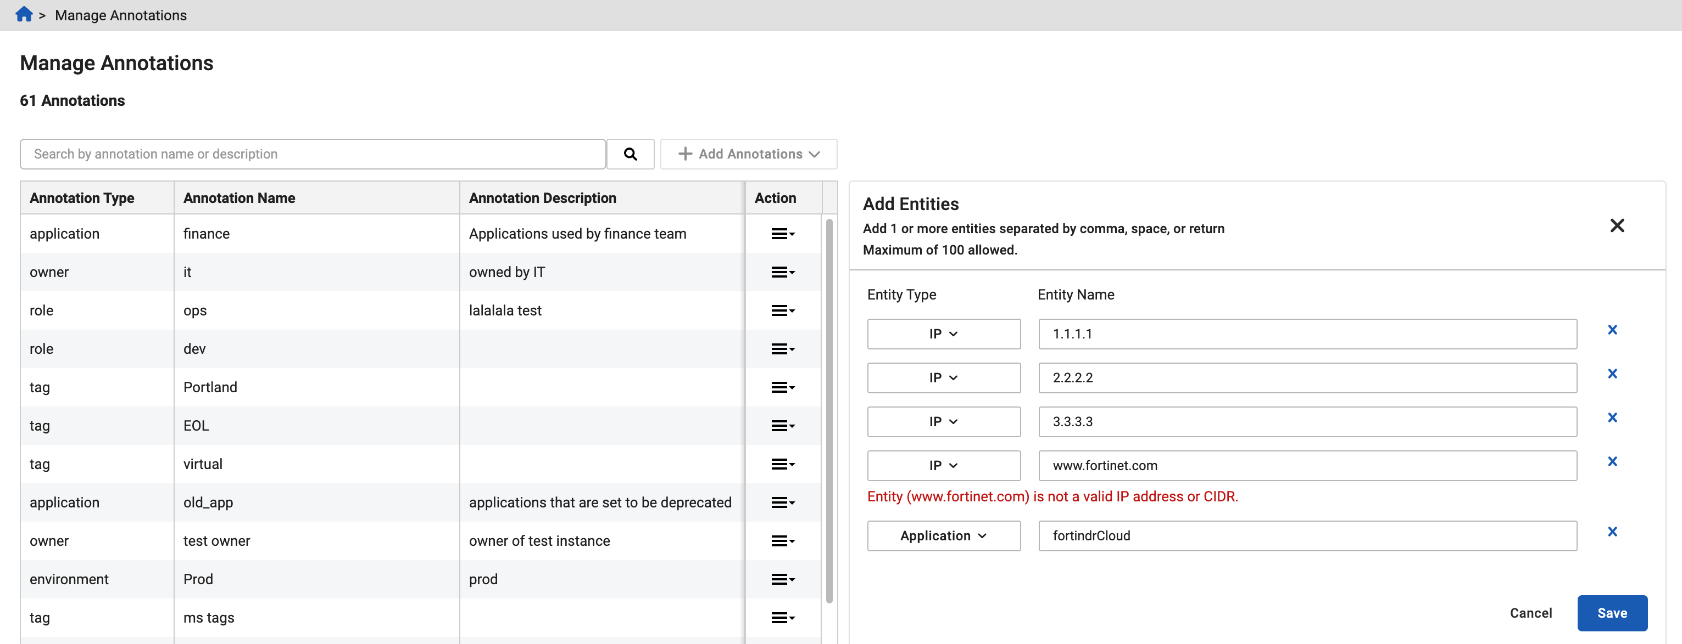Open action menu for Portland tag
Screen dimensions: 1682x644
coord(782,388)
